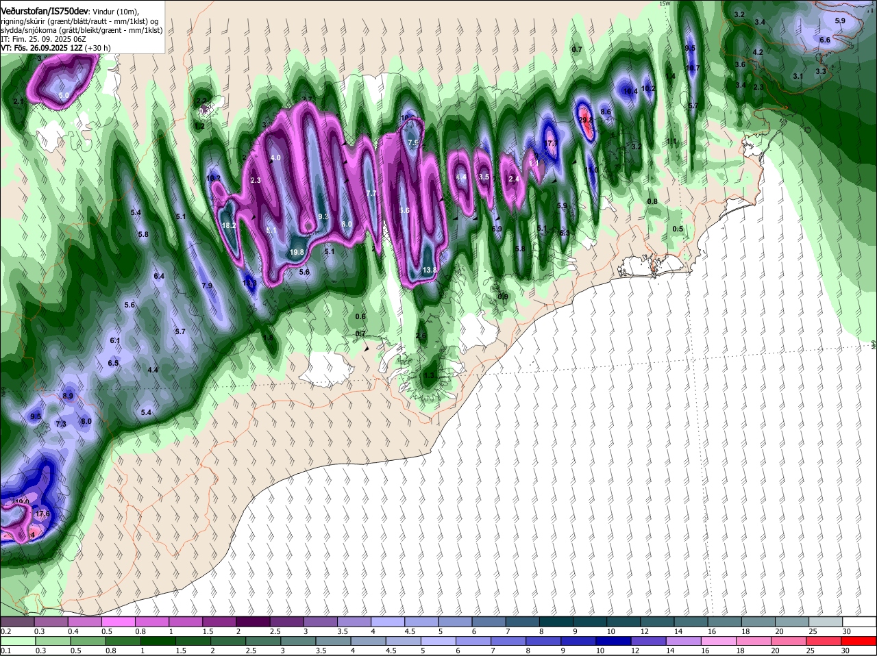Click the 2.1 value at the left edge
The image size is (877, 656).
coord(18,101)
